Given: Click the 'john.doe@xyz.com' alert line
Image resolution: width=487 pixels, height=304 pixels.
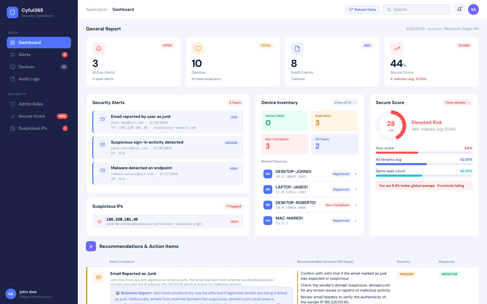Looking at the screenshot, I should pyautogui.click(x=139, y=123).
